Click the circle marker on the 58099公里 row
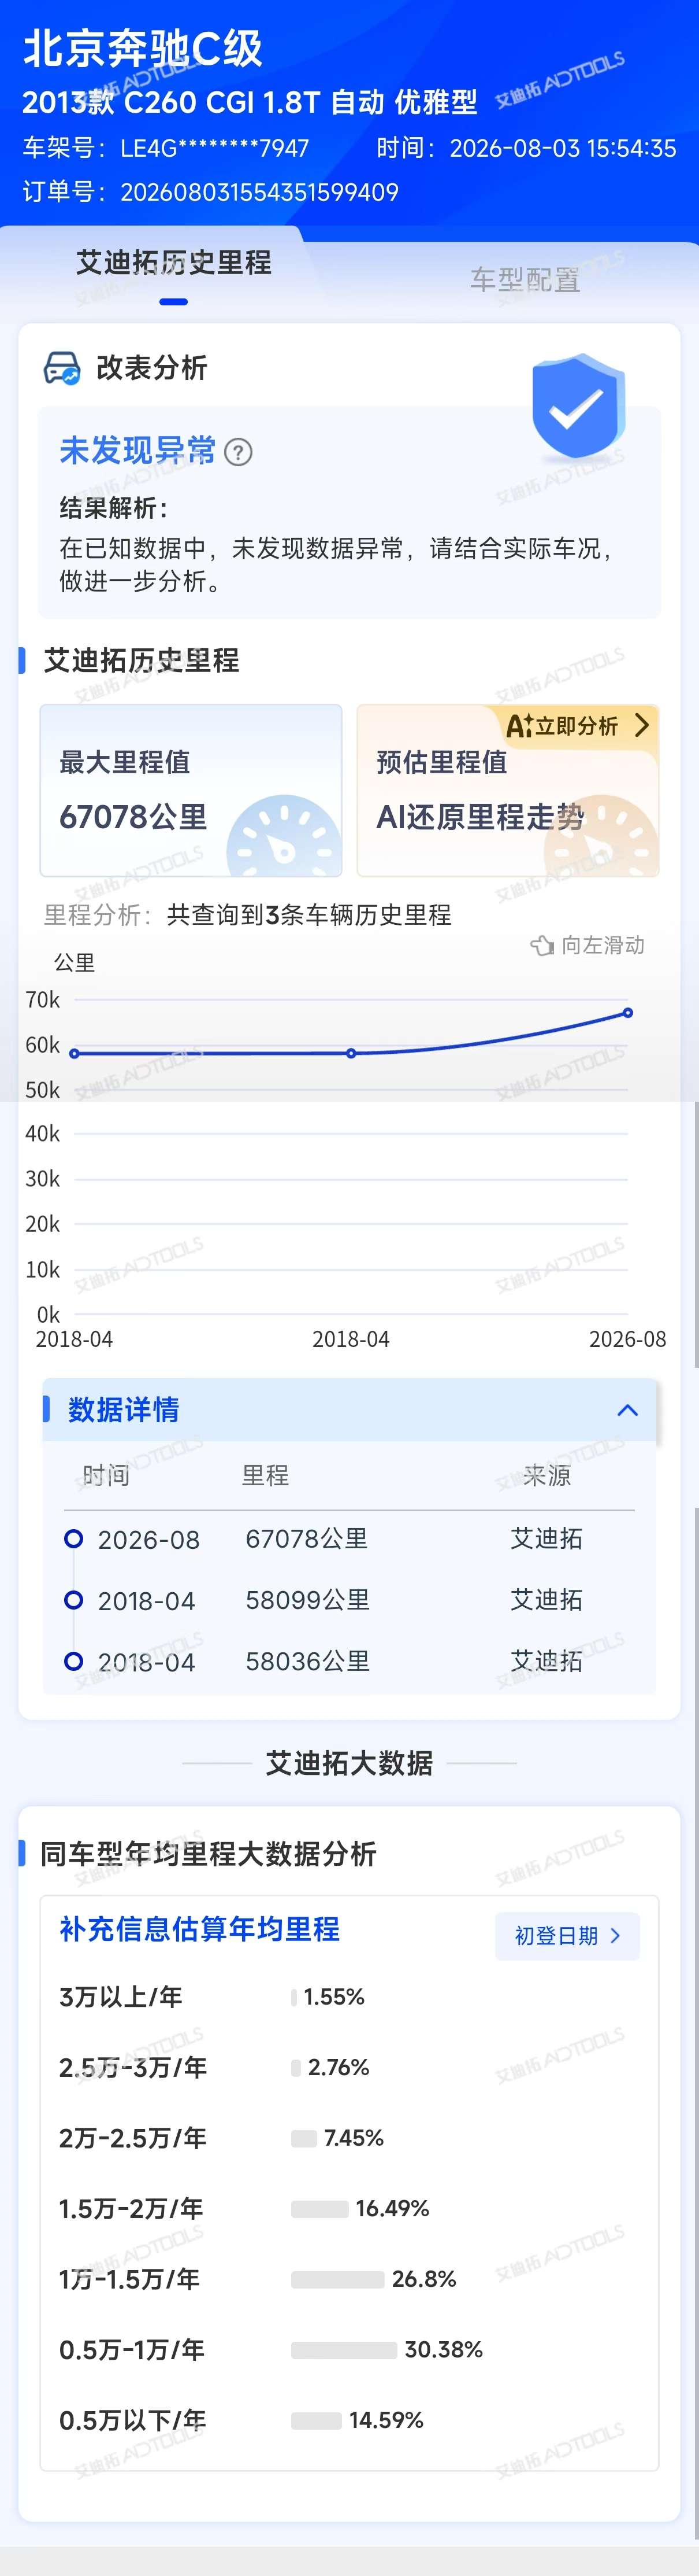This screenshot has height=2576, width=699. (x=73, y=1600)
